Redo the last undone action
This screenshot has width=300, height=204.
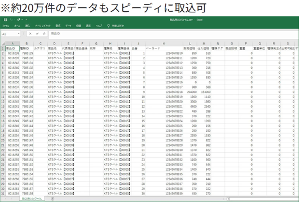click(x=19, y=20)
